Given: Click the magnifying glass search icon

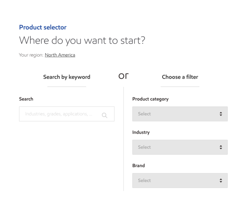Looking at the screenshot, I should pos(104,115).
